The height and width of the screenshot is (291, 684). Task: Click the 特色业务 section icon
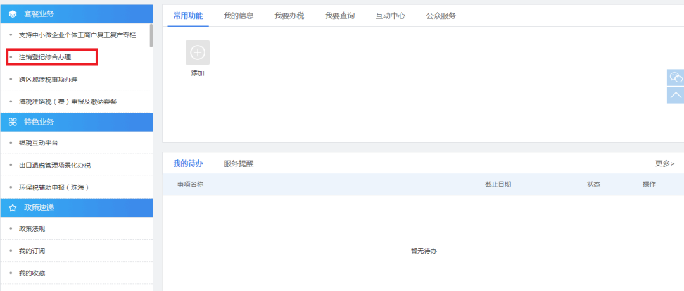pos(13,121)
